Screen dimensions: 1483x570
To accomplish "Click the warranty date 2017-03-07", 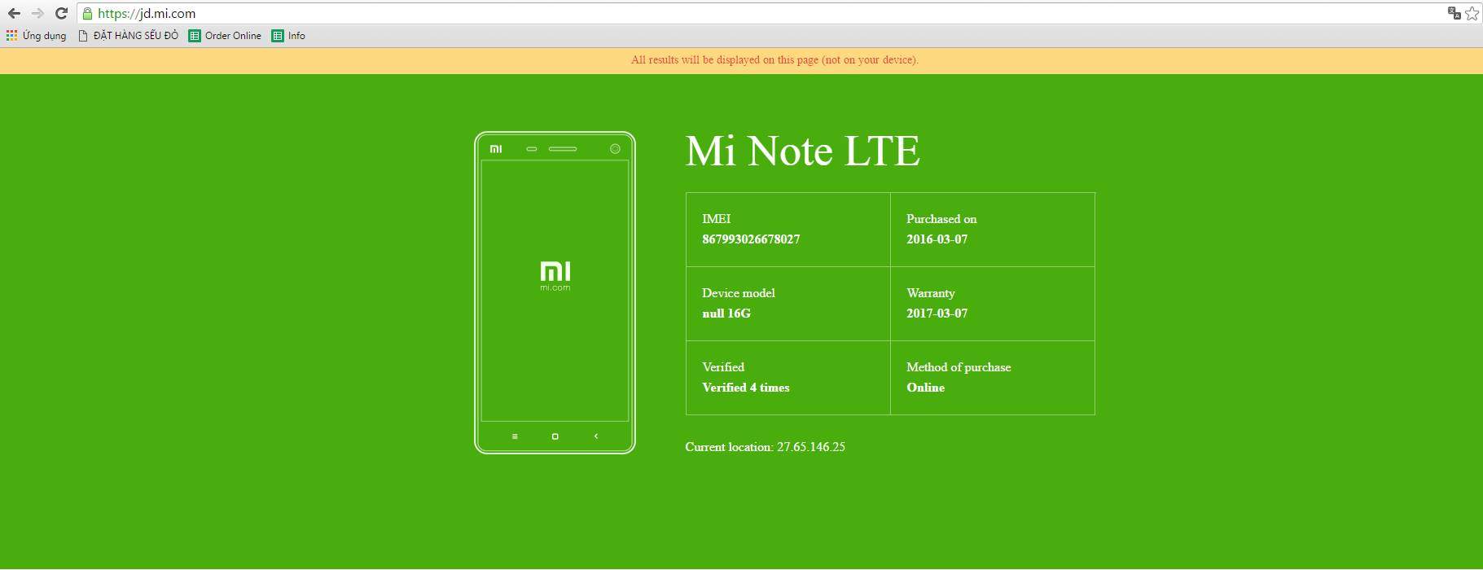I will pos(937,313).
